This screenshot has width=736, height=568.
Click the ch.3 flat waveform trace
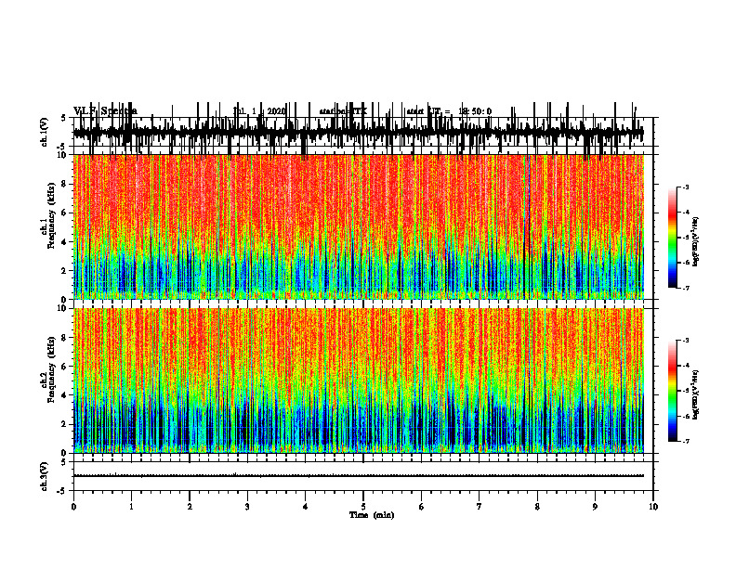tap(359, 476)
